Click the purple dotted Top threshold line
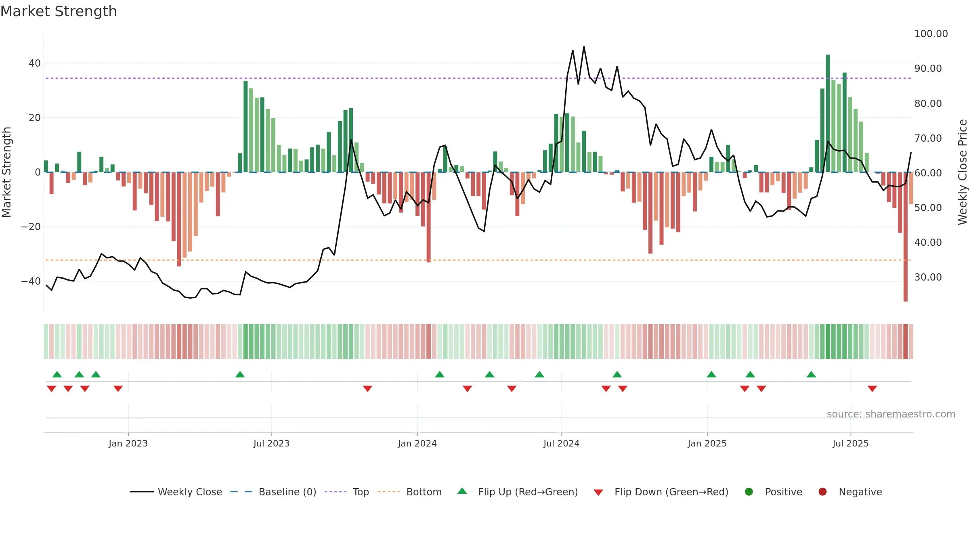The height and width of the screenshot is (545, 969). [x=478, y=78]
